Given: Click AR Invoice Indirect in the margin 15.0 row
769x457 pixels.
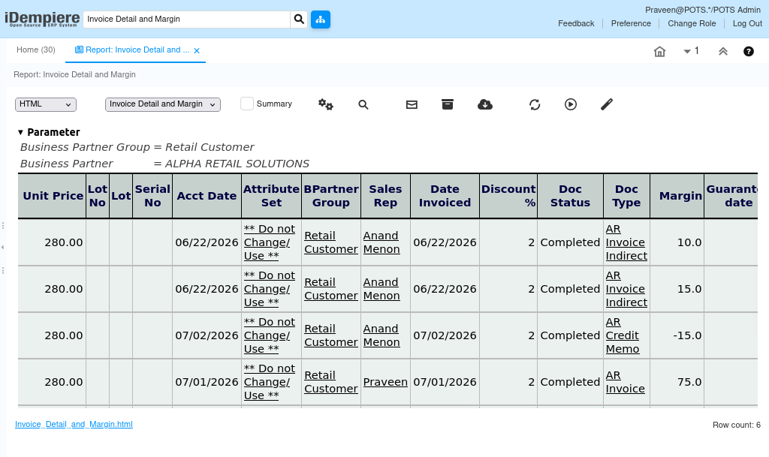Looking at the screenshot, I should coord(626,289).
